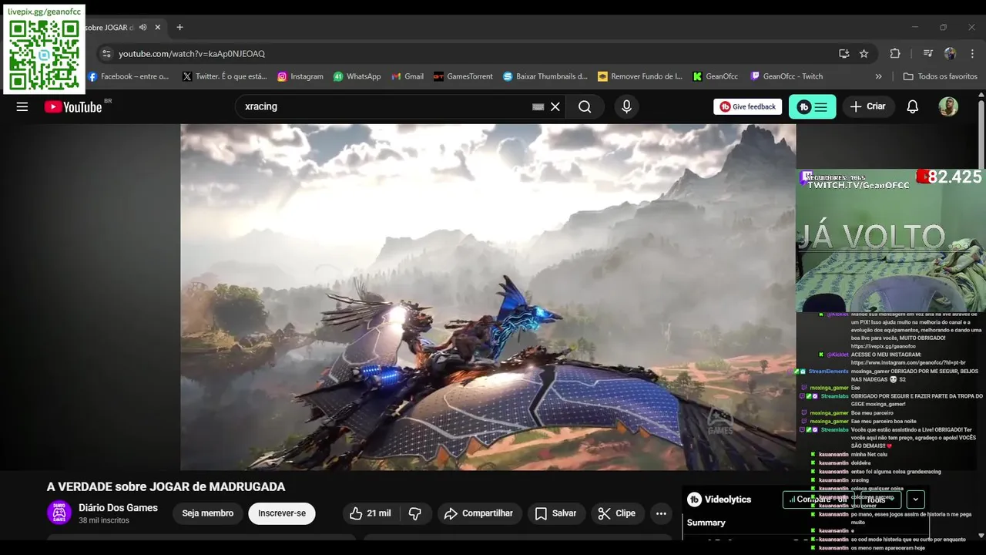
Task: Close the YouTube browser tab
Action: (158, 27)
